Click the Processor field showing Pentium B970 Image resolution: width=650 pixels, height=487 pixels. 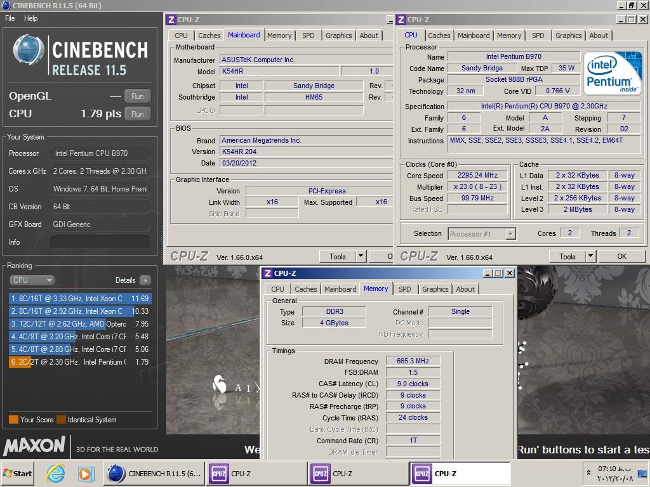point(100,153)
